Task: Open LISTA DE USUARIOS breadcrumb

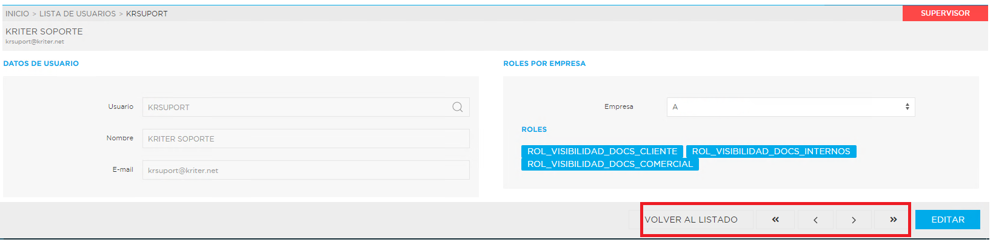Action: (78, 13)
